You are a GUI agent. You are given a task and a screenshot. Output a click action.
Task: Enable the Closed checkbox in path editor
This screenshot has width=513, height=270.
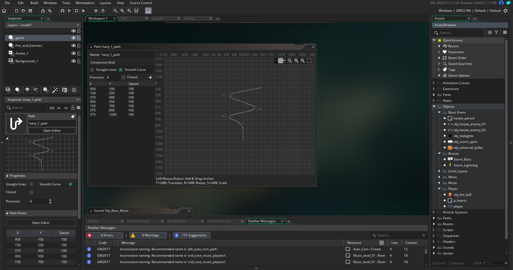click(x=123, y=77)
